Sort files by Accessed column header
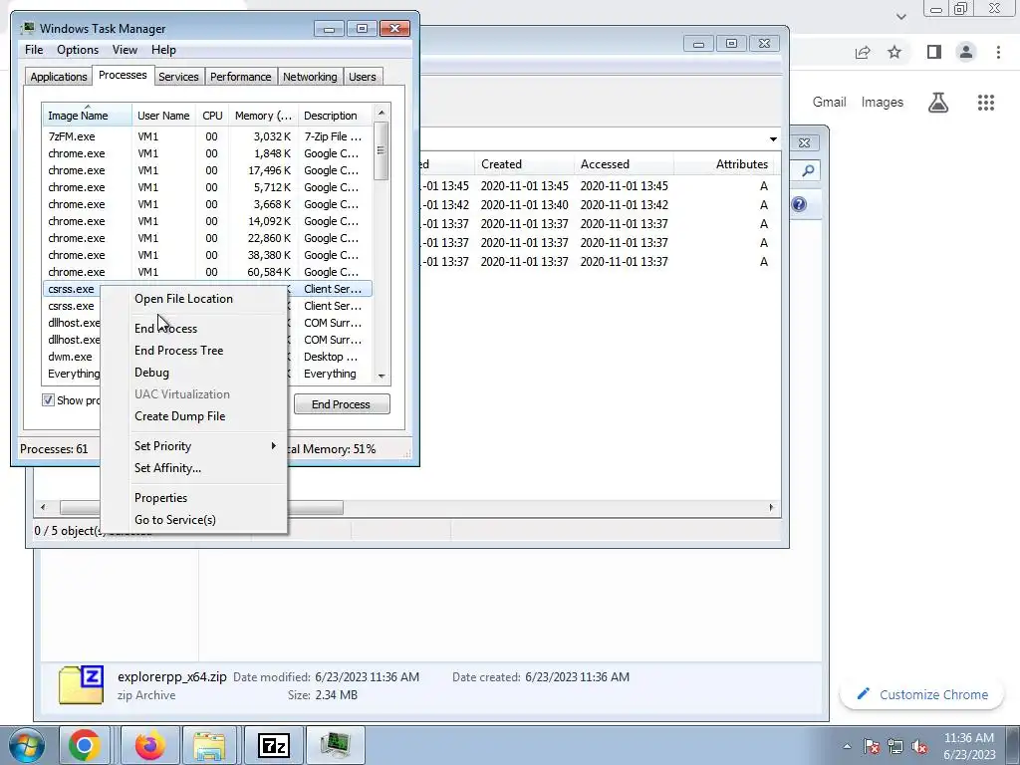 [624, 164]
